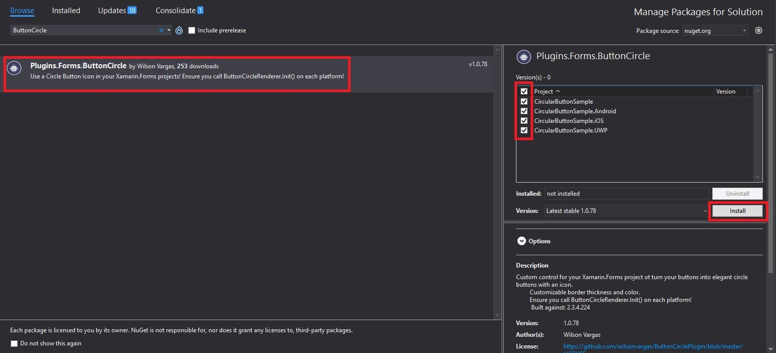Viewport: 776px width, 353px height.
Task: Open package source settings gear
Action: click(758, 30)
